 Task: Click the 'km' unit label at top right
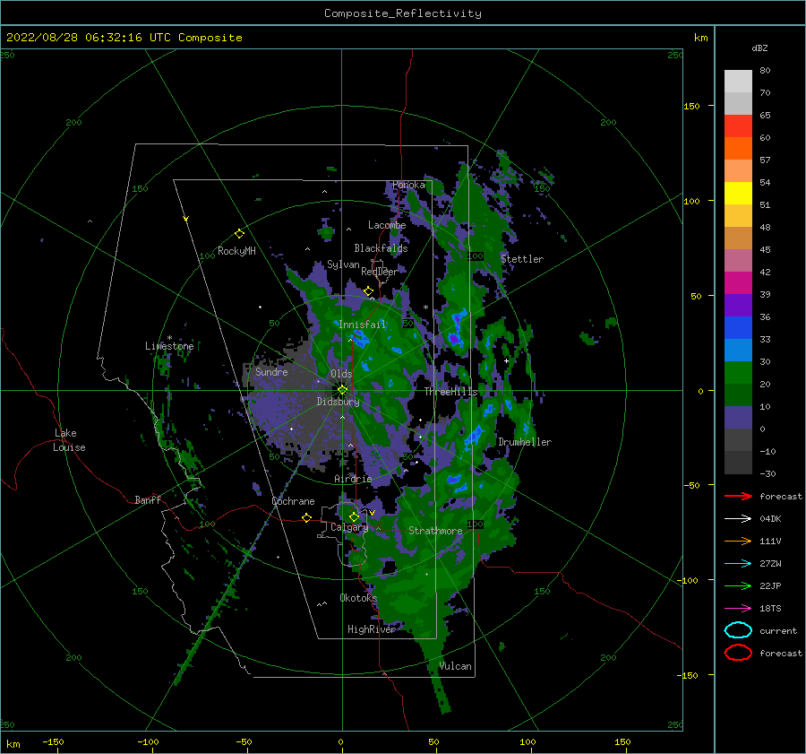click(x=700, y=38)
